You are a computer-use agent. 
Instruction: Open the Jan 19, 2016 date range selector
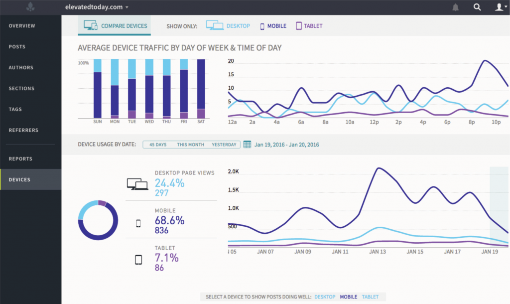point(286,145)
